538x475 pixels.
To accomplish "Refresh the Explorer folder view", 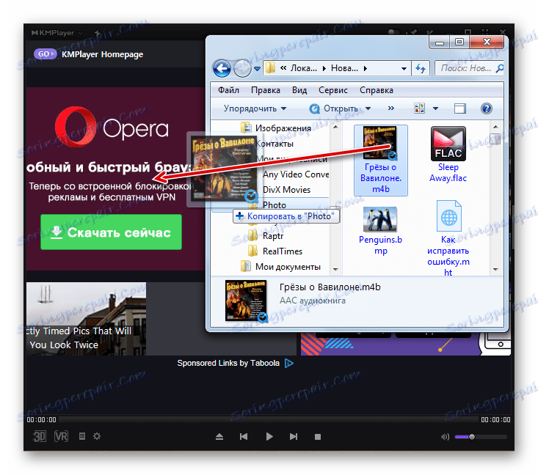I will click(x=421, y=69).
